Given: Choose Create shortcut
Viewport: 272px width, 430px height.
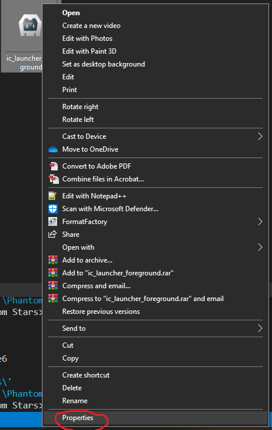Looking at the screenshot, I should [x=86, y=375].
